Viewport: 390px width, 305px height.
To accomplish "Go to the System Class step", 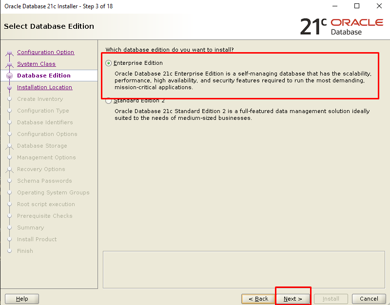I will point(36,64).
